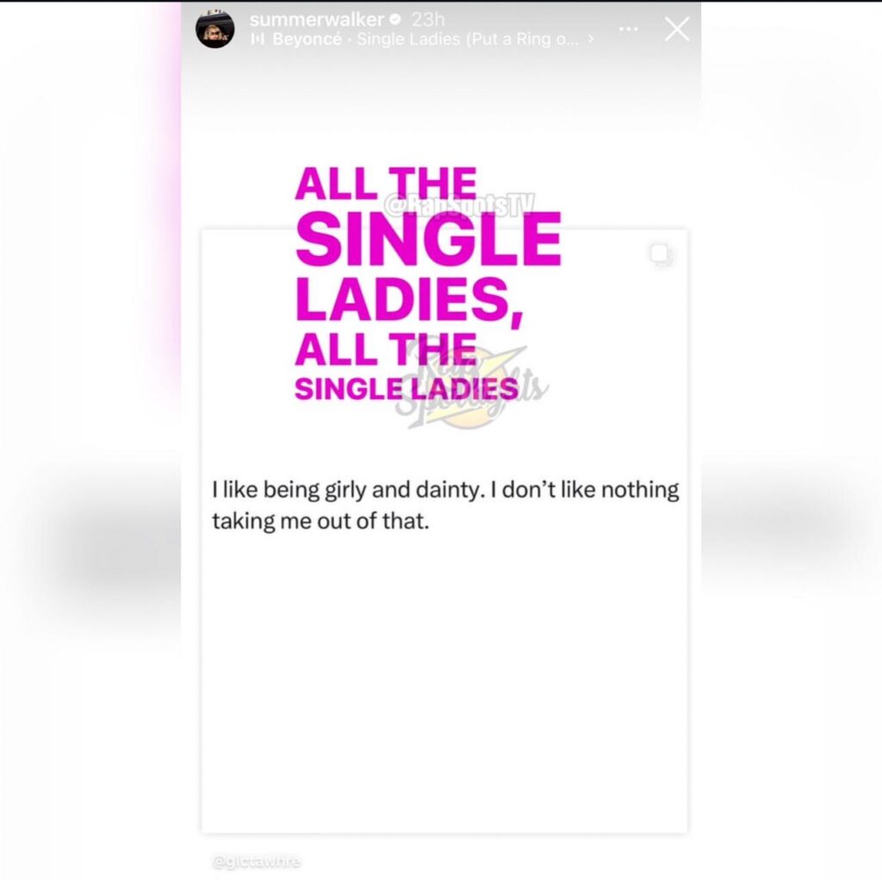Click the verified badge beside summerwalker

[x=395, y=20]
